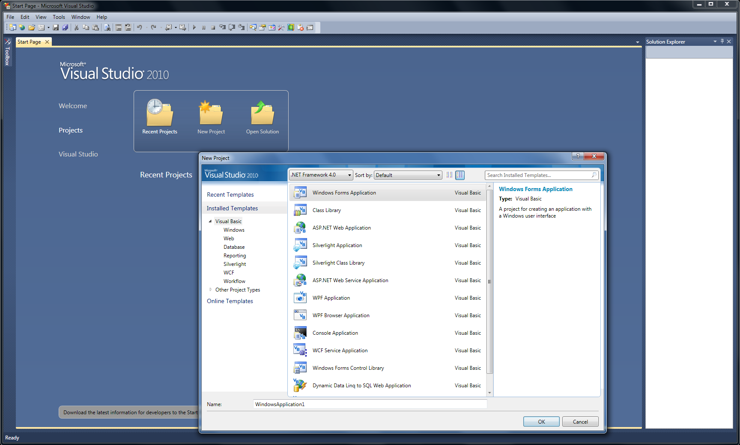Image resolution: width=740 pixels, height=445 pixels.
Task: Click the help question mark in New Project dialog
Action: tap(578, 156)
